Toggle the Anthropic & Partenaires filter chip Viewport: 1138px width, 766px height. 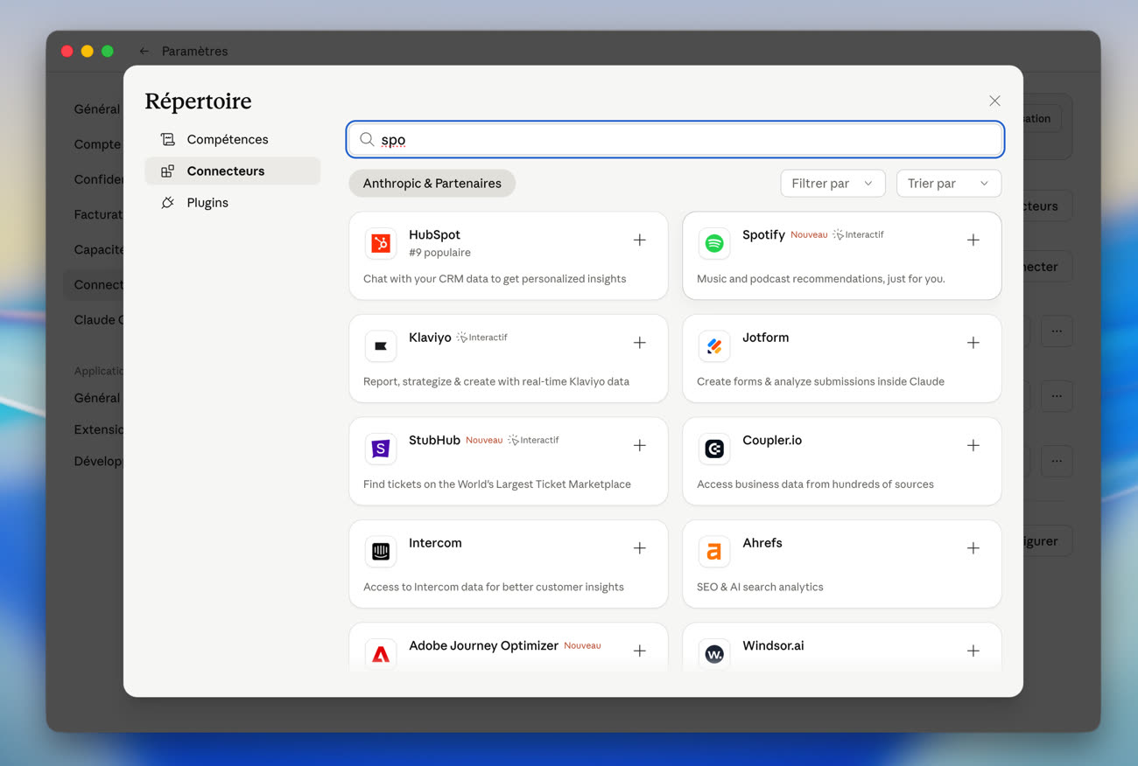(432, 184)
